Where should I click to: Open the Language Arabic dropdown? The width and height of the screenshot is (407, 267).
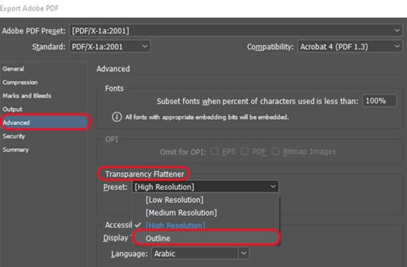201,254
